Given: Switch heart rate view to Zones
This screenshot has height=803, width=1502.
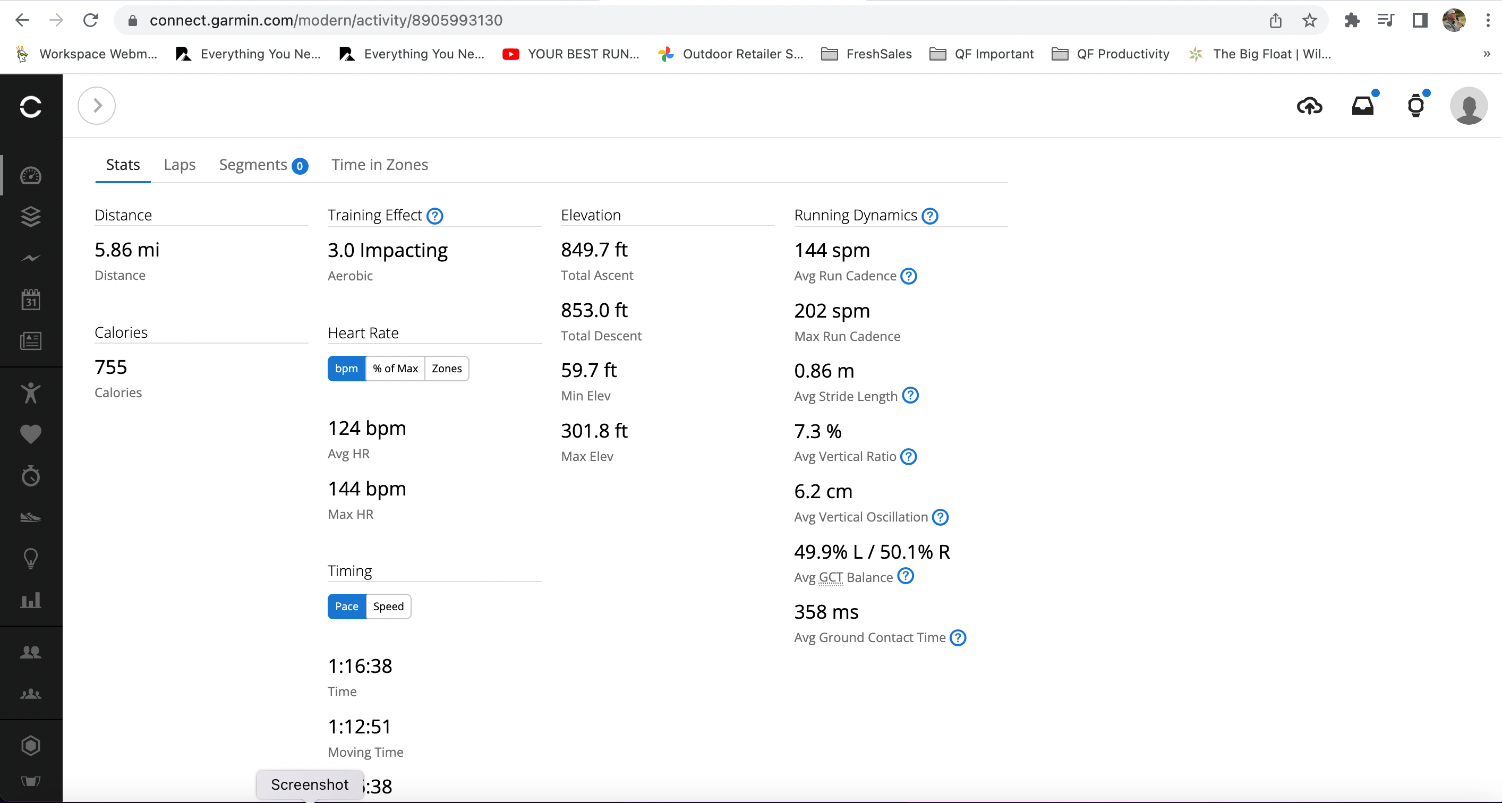Looking at the screenshot, I should click(x=447, y=369).
